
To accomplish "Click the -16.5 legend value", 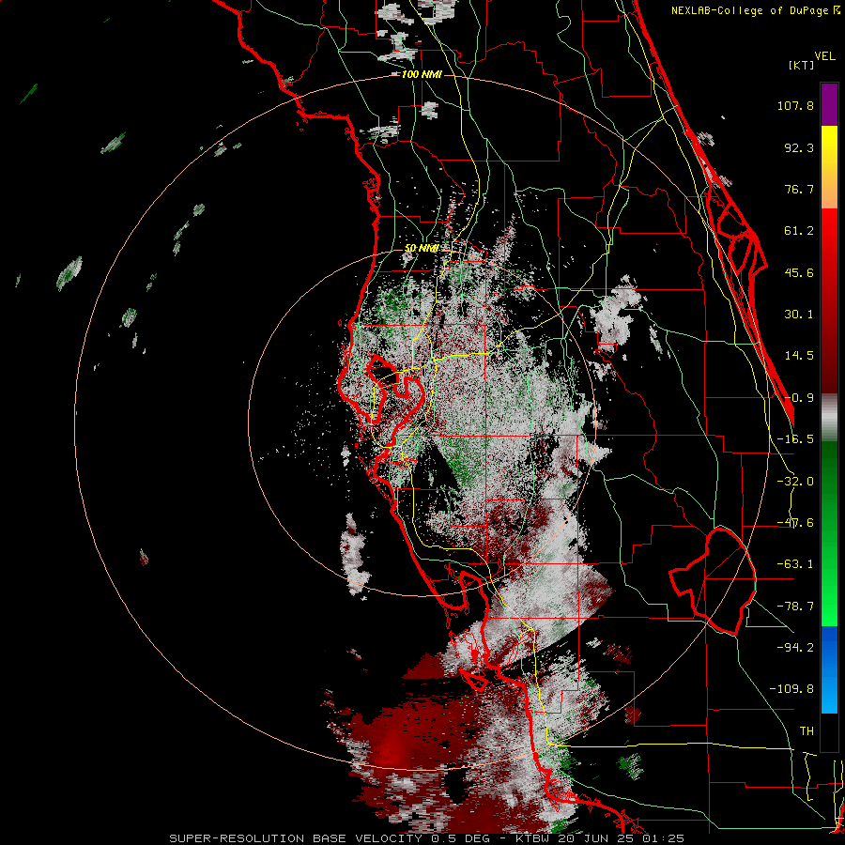I will pos(795,439).
